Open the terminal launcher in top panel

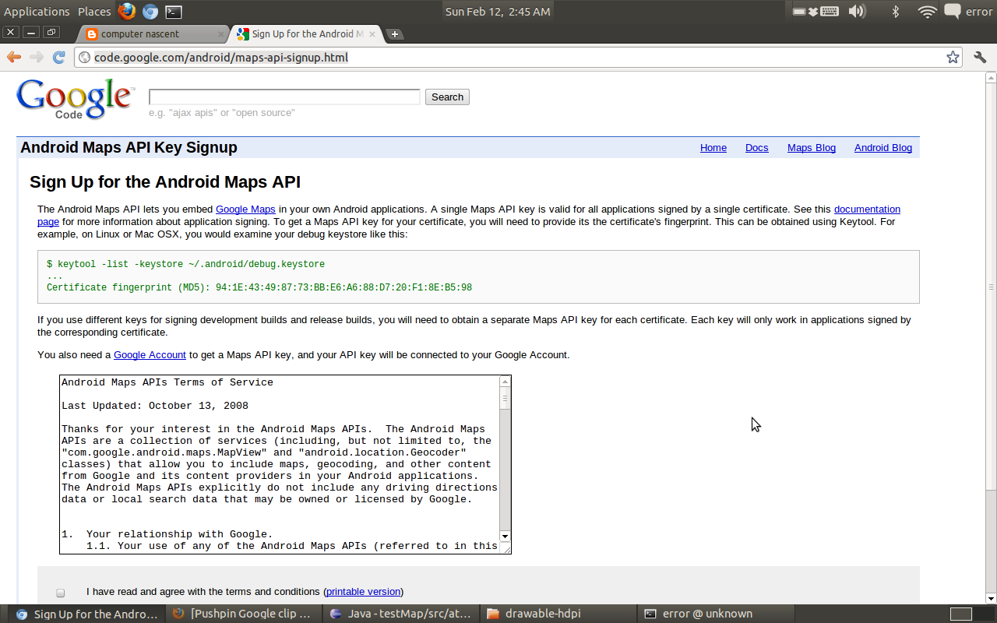click(174, 12)
